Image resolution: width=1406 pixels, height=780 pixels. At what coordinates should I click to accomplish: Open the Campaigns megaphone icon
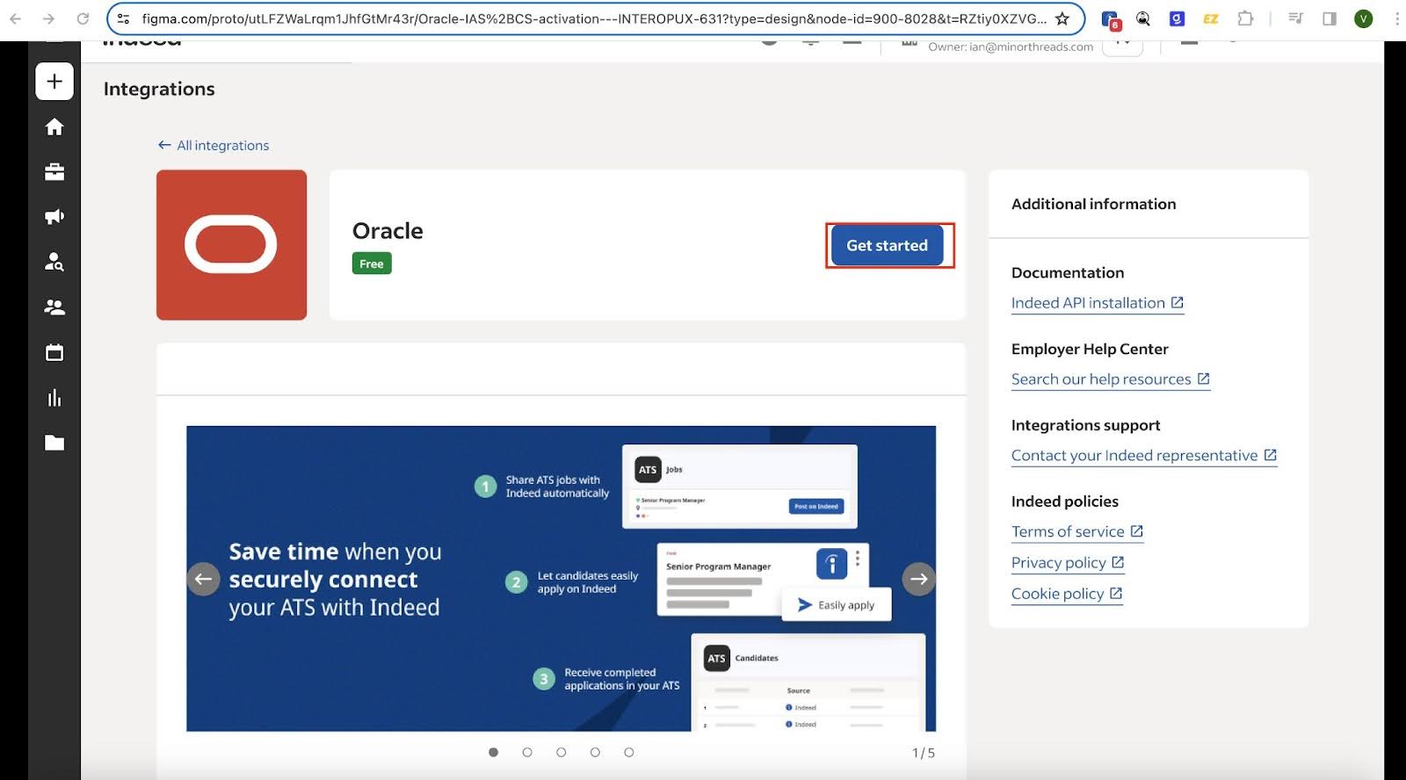(54, 217)
